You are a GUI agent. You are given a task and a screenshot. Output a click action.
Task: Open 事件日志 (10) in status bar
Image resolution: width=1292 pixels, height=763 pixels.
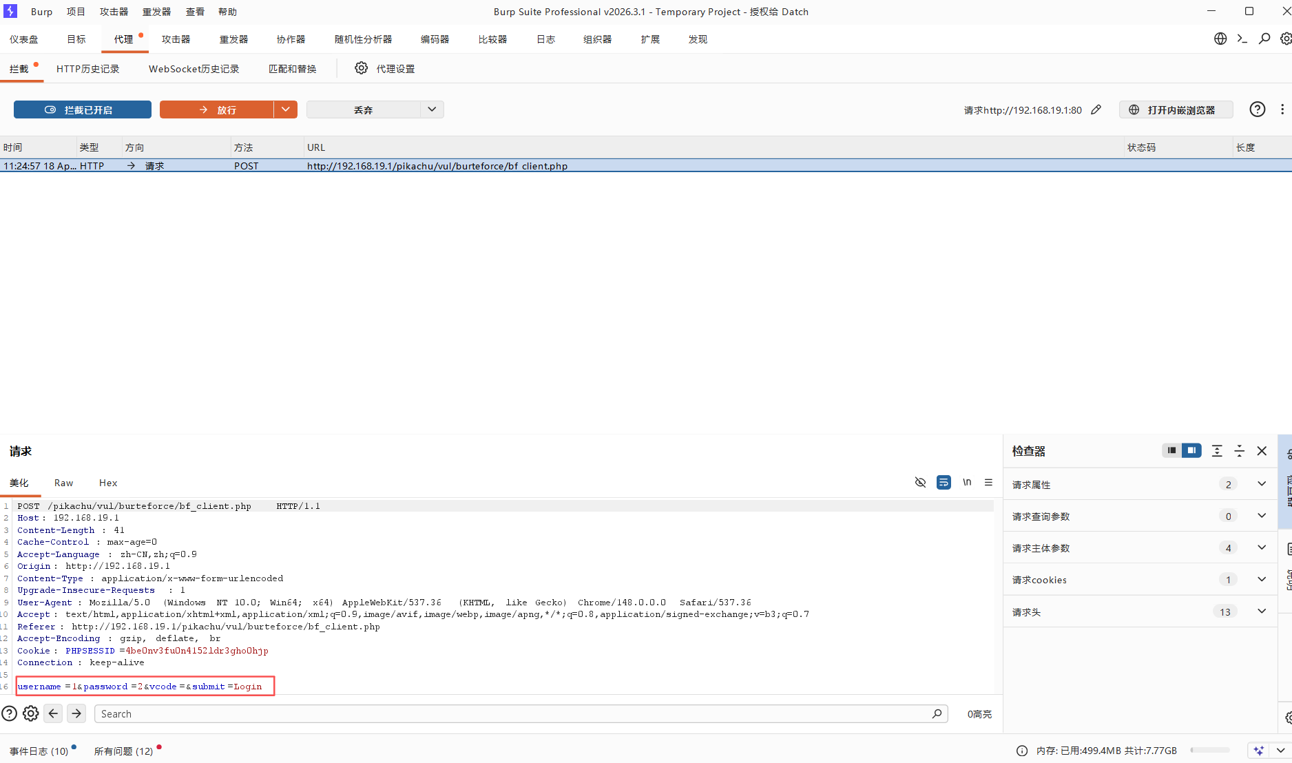pyautogui.click(x=39, y=751)
